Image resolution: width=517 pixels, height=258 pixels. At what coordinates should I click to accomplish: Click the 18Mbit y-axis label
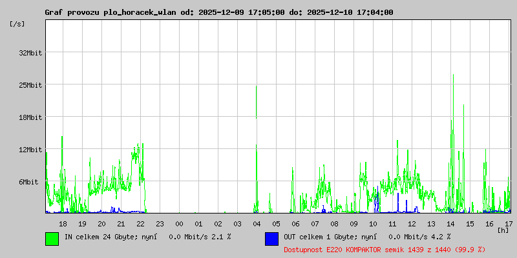tap(30, 117)
